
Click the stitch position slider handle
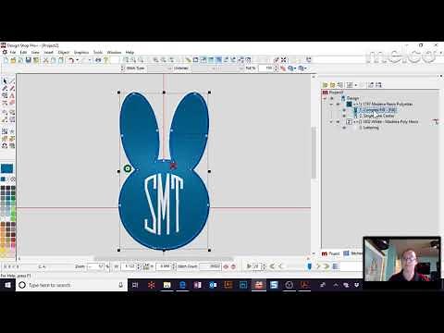310,266
